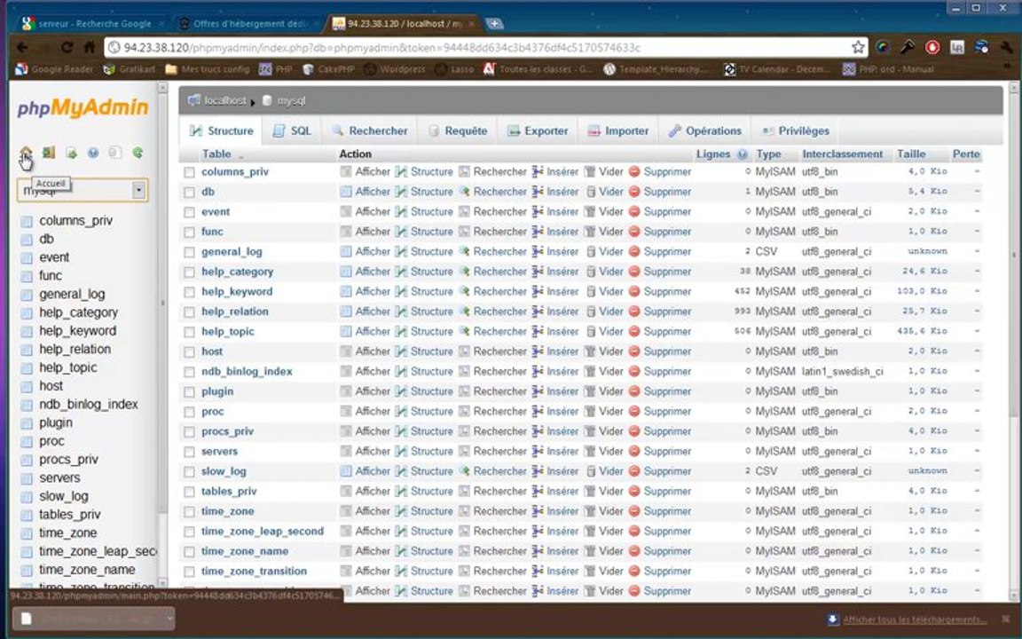Click the log out icon beside home
This screenshot has height=639, width=1022.
(49, 153)
